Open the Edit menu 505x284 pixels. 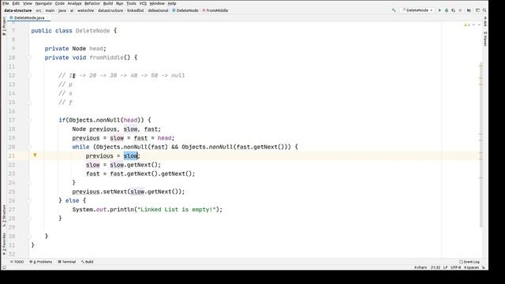pyautogui.click(x=16, y=3)
